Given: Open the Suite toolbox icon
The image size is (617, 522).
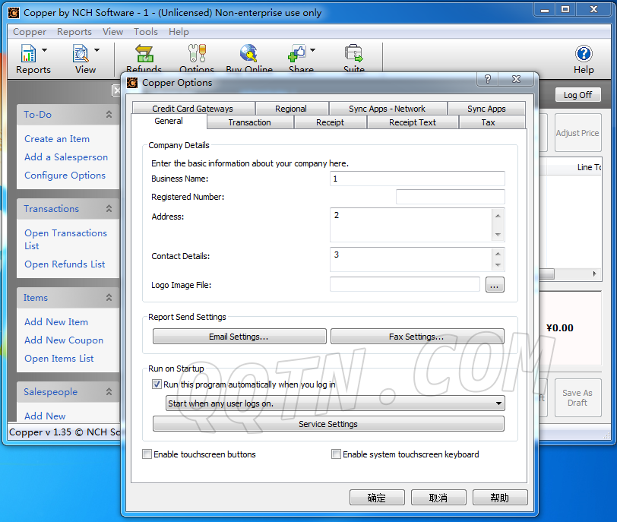Looking at the screenshot, I should (353, 54).
